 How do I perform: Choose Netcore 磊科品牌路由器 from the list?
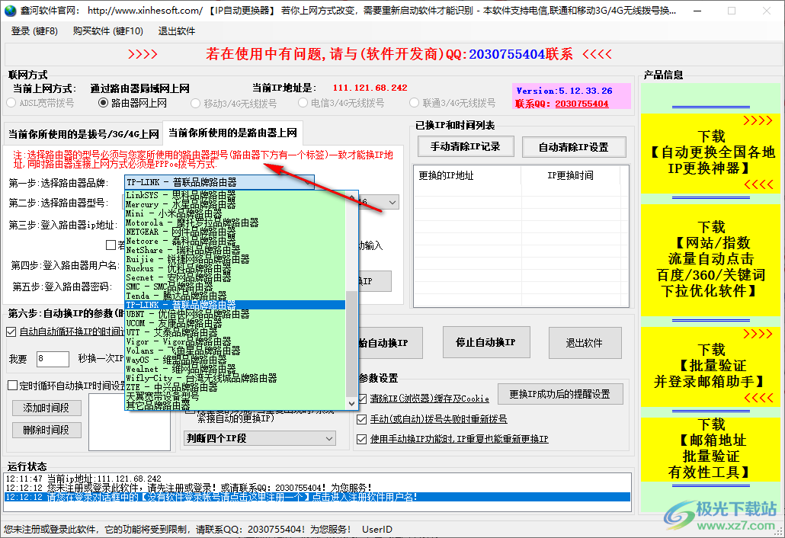(x=235, y=241)
